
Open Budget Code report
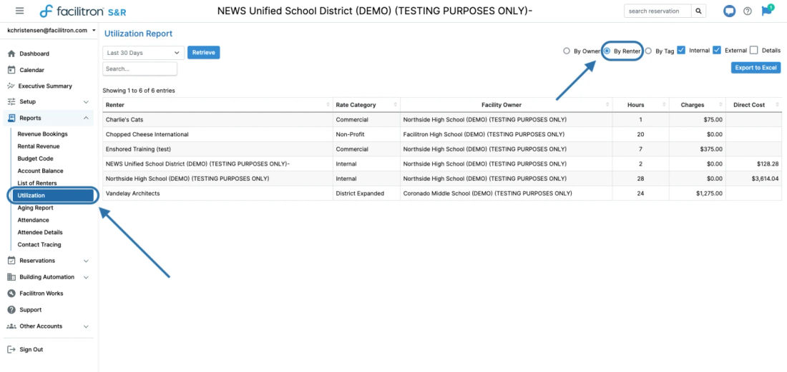click(35, 159)
